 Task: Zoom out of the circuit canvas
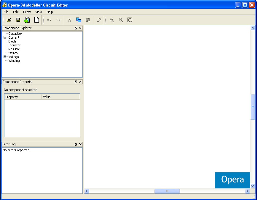[x=121, y=20]
